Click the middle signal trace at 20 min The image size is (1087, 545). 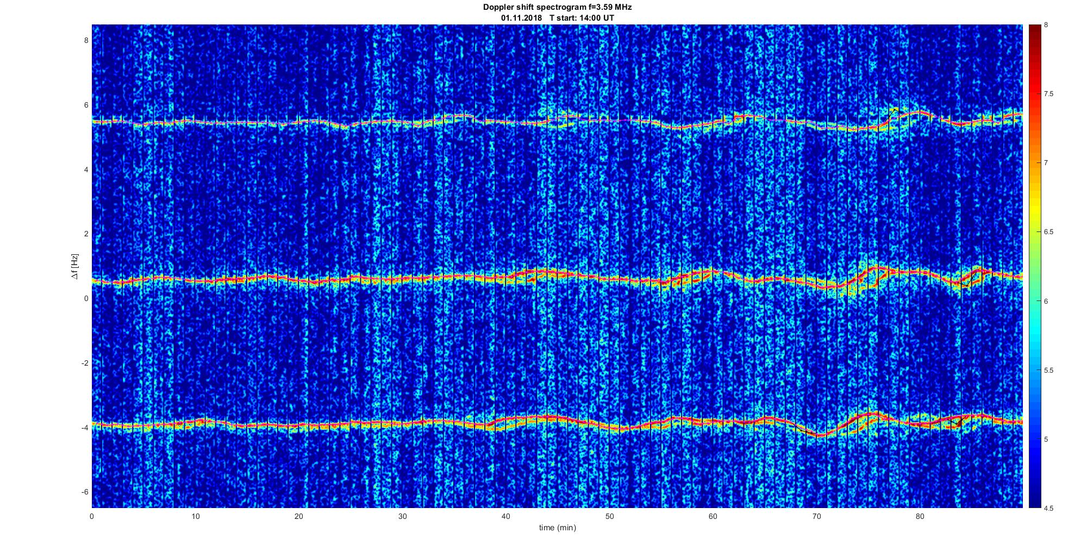[x=299, y=280]
